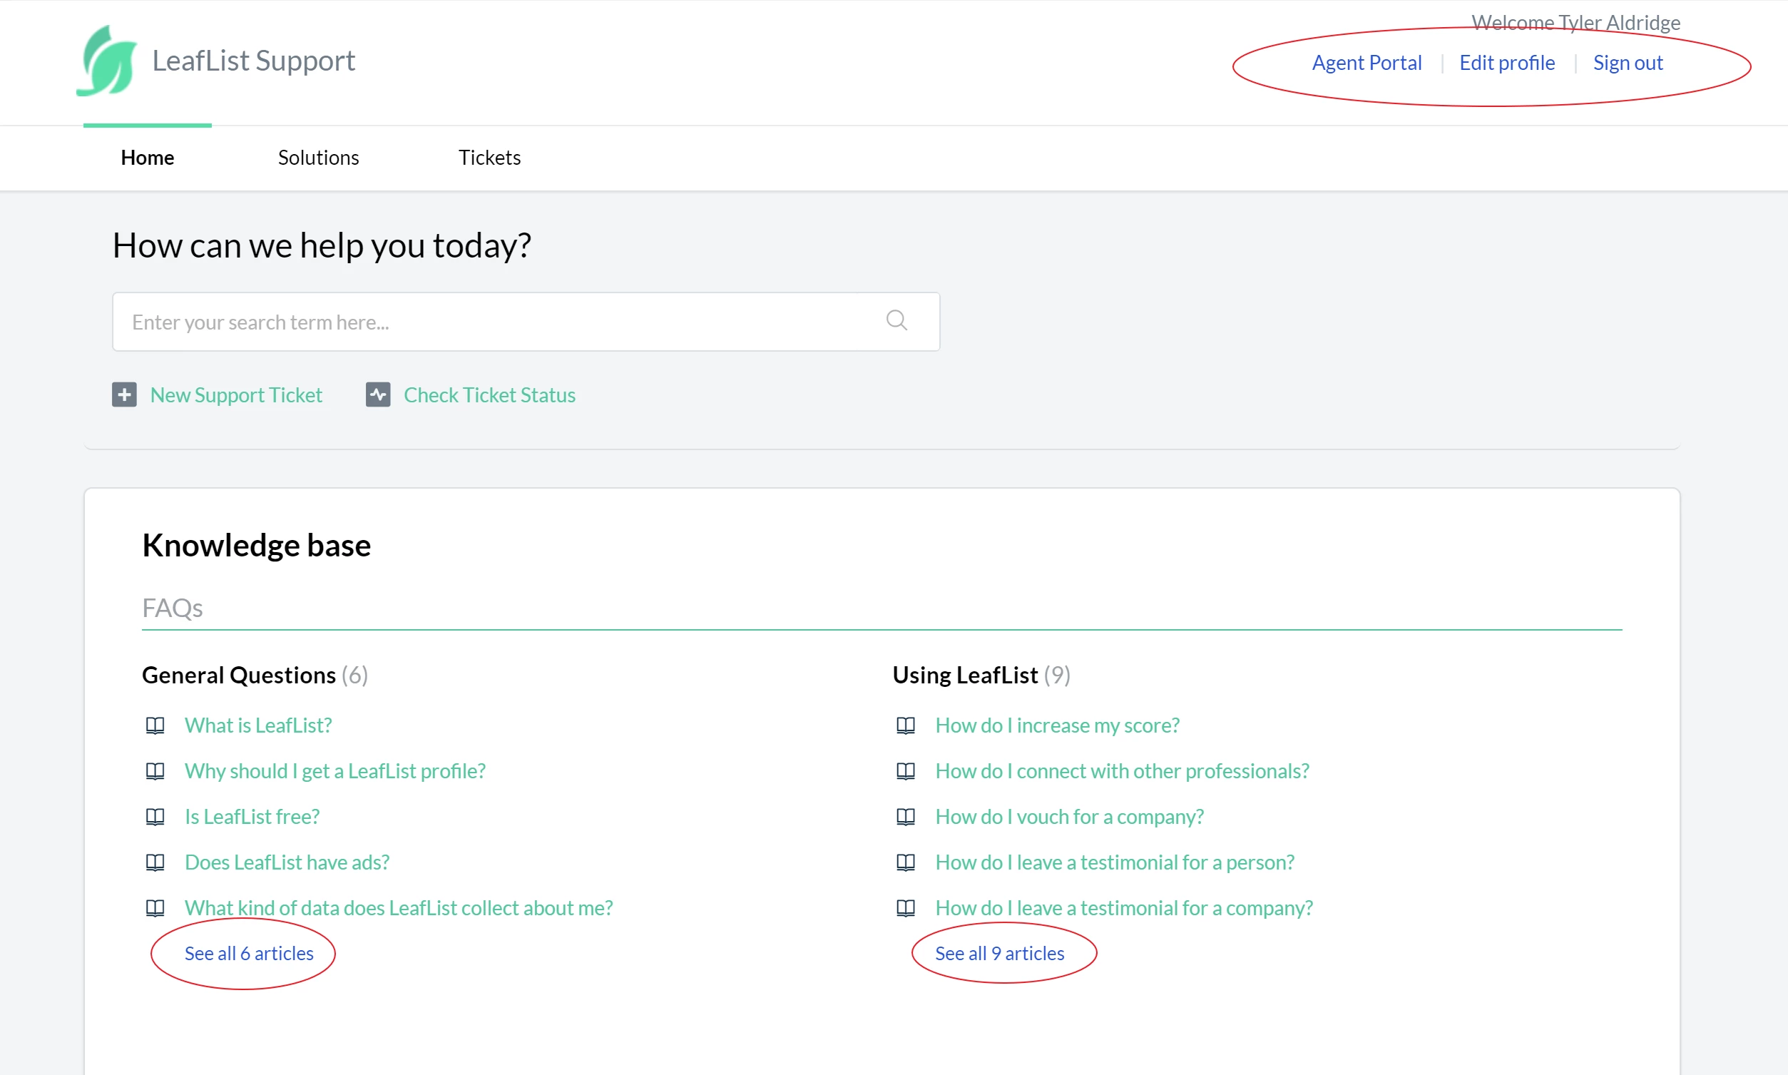Image resolution: width=1788 pixels, height=1075 pixels.
Task: Click book icon beside How do I vouch for a company?
Action: click(x=906, y=816)
